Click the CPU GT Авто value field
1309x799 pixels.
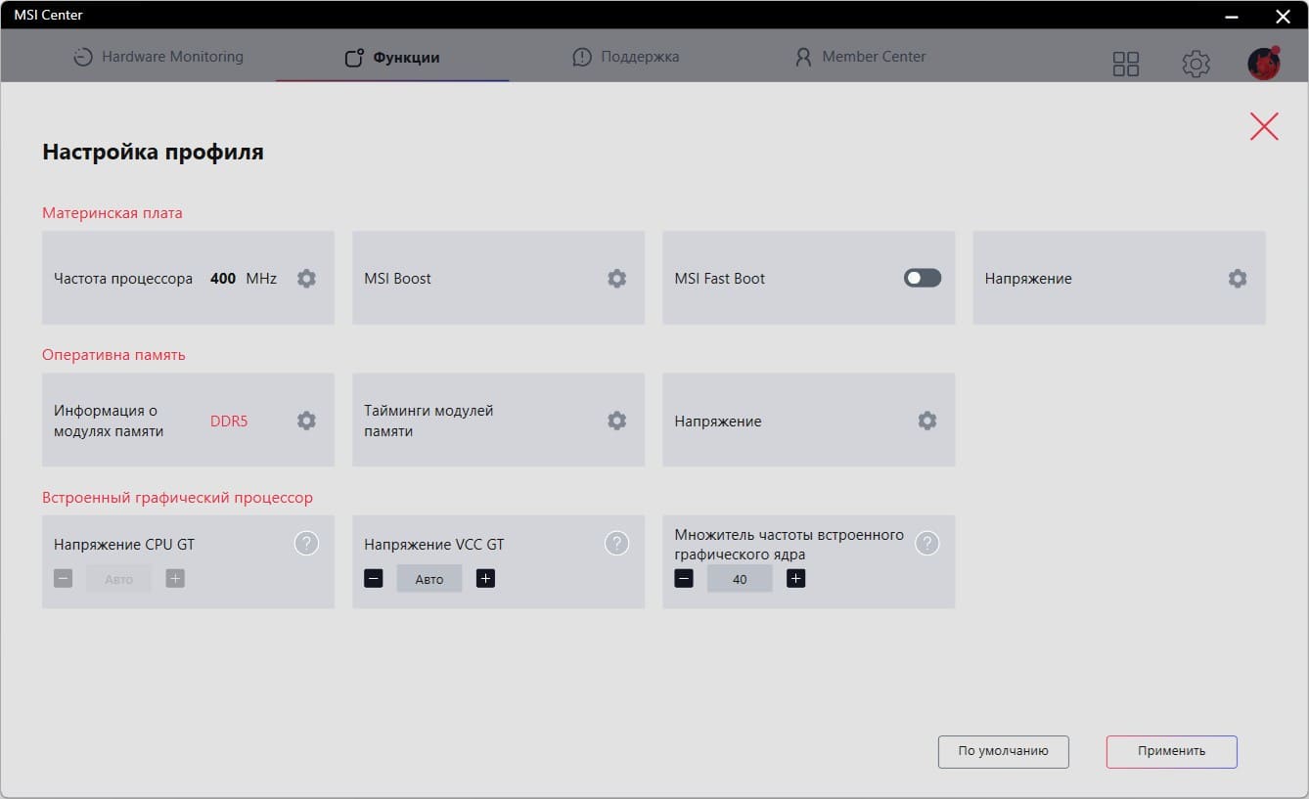(x=118, y=579)
